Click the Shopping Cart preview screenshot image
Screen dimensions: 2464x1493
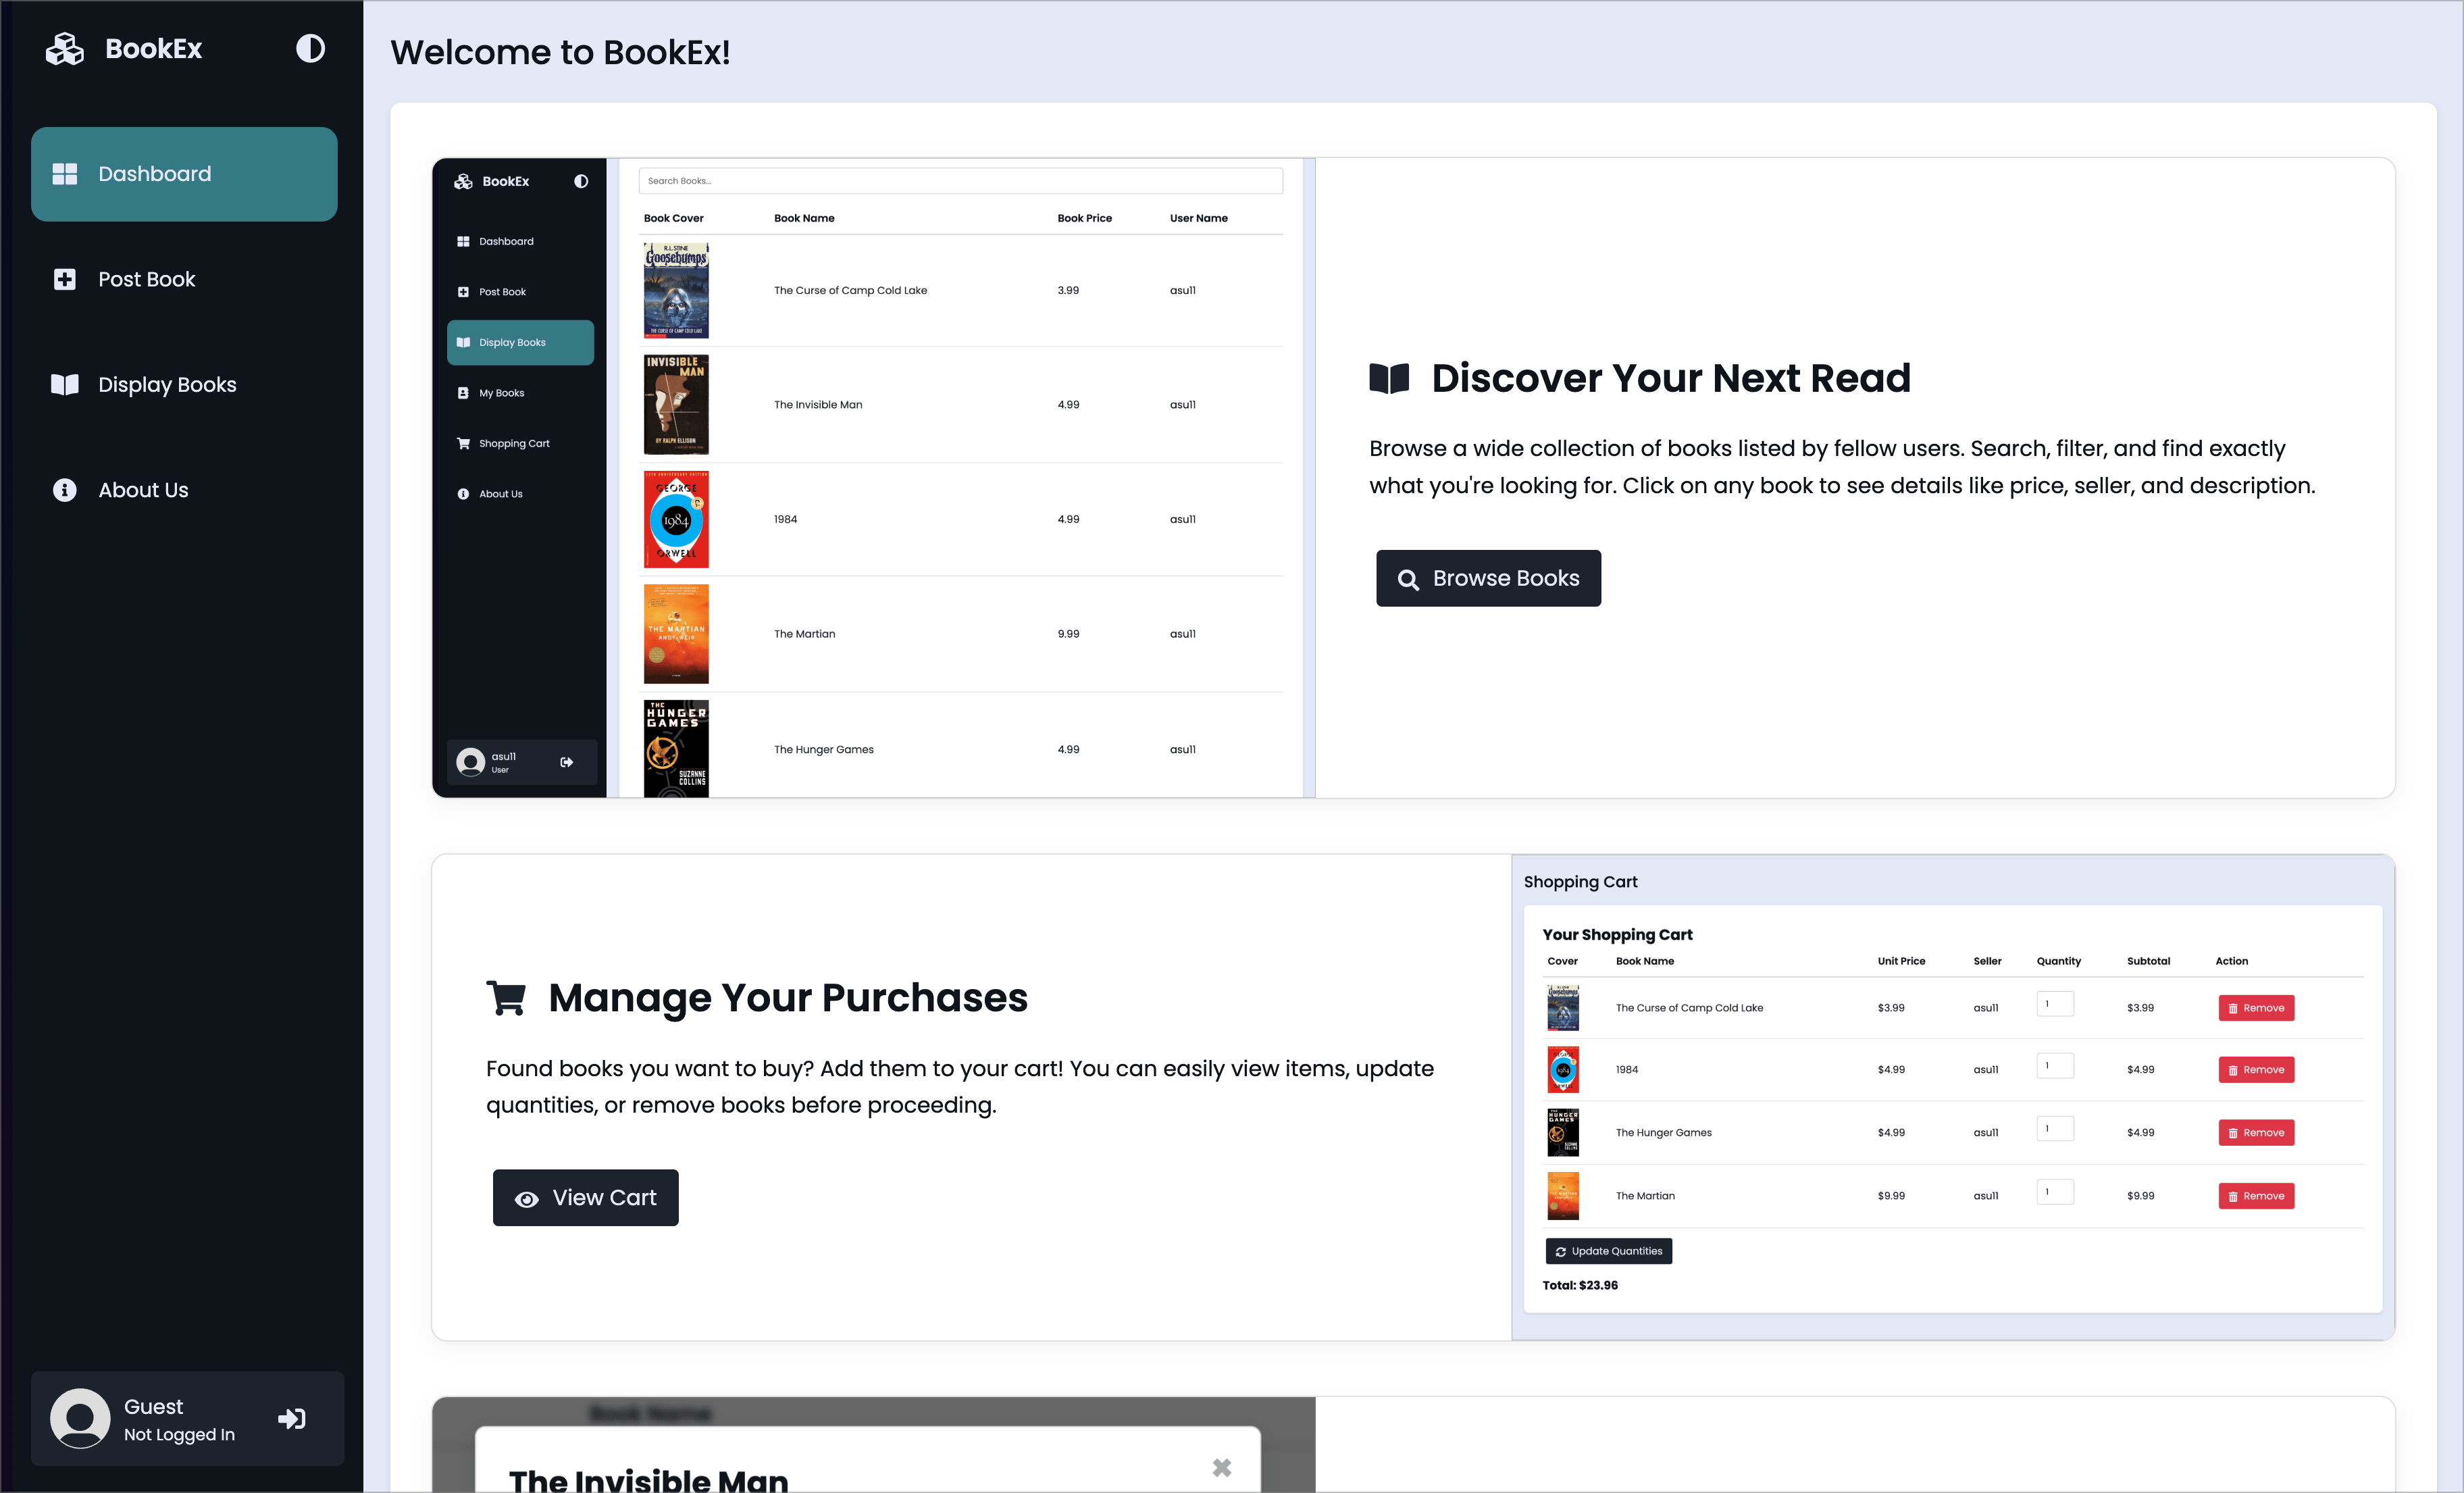click(x=1953, y=1097)
